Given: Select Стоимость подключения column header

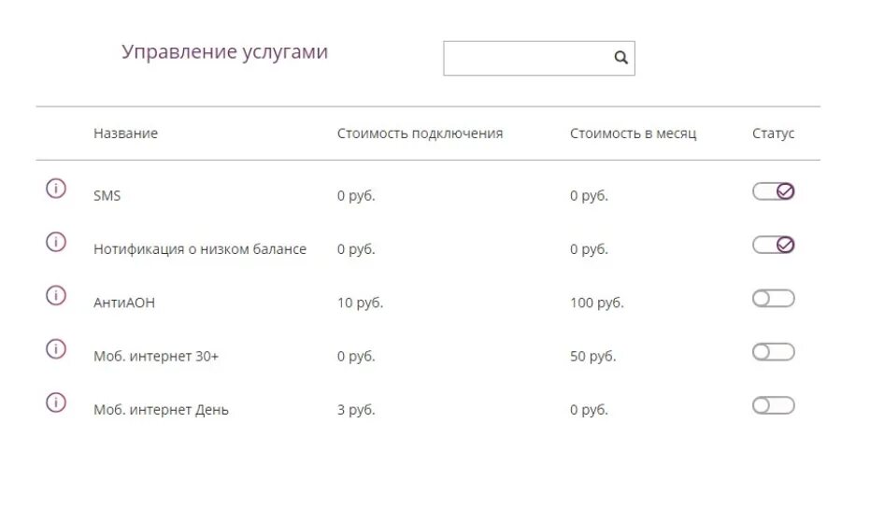Looking at the screenshot, I should coord(420,134).
